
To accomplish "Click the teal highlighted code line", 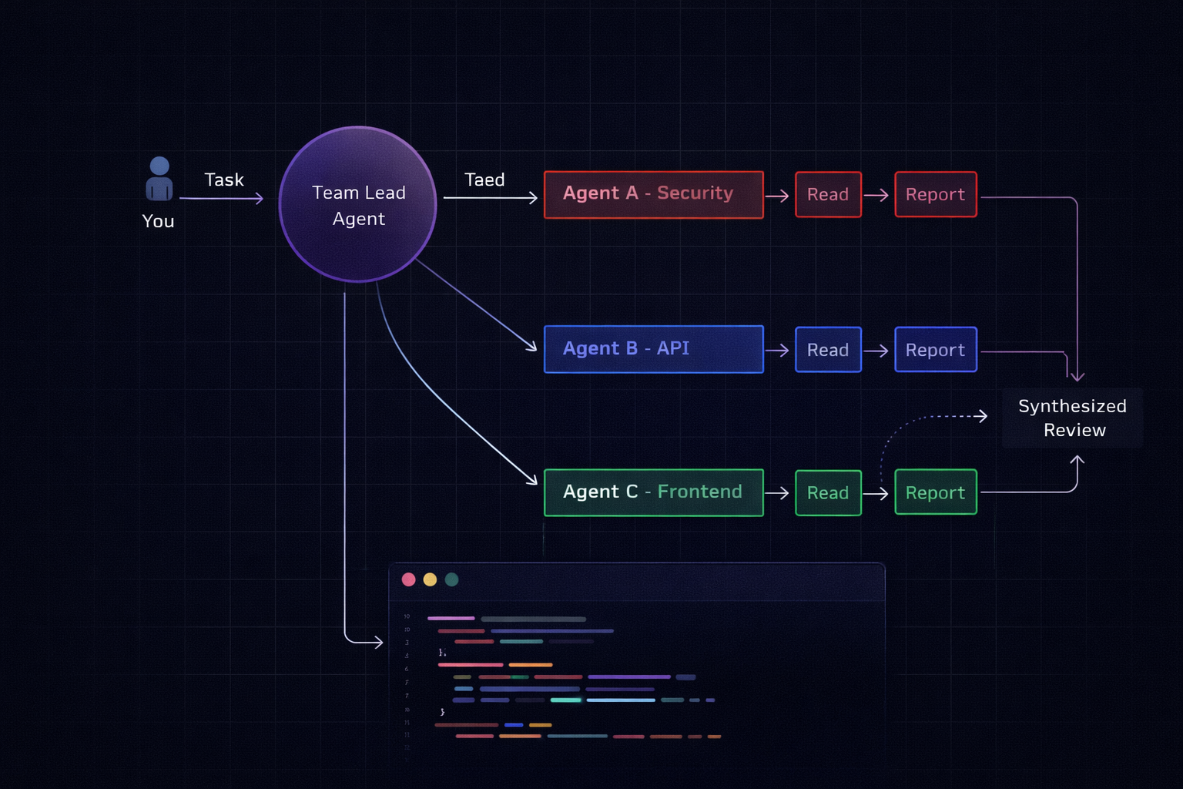I will pos(566,700).
